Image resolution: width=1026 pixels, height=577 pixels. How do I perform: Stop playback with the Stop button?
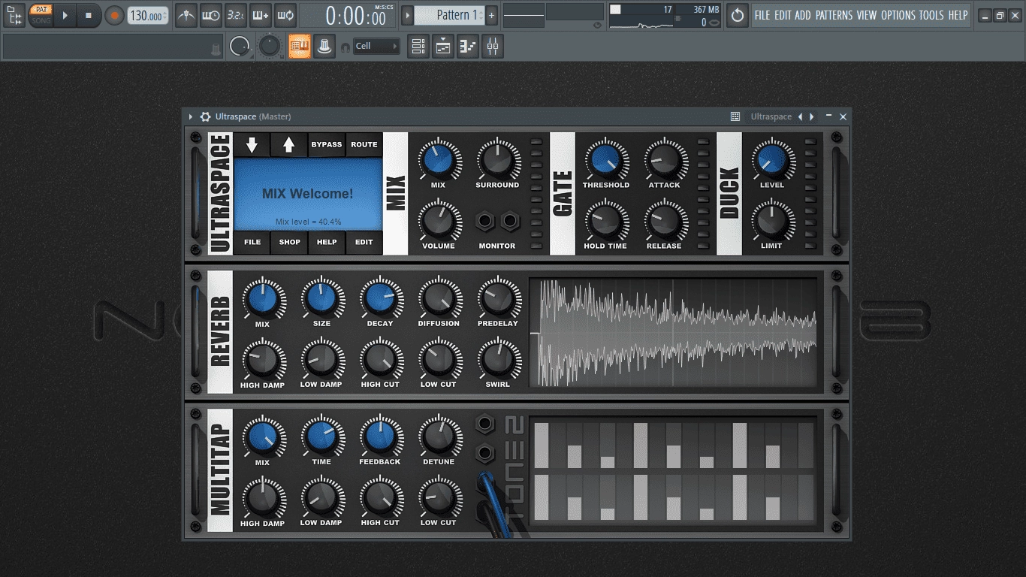[x=88, y=15]
